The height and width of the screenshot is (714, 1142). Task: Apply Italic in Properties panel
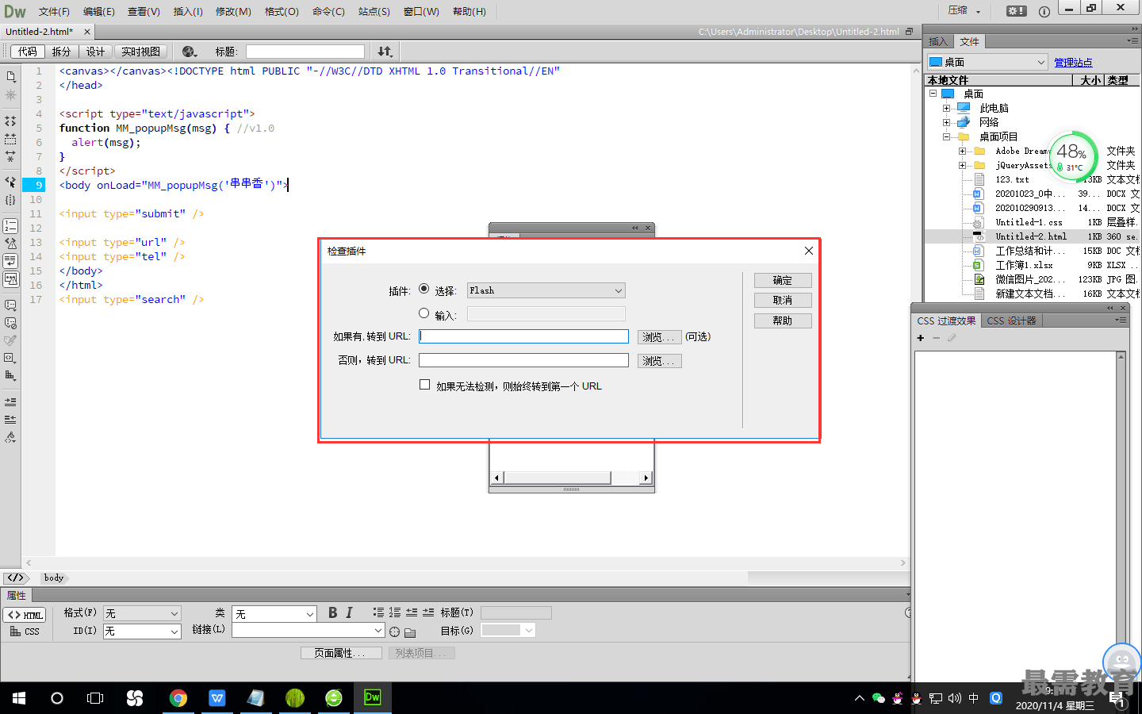point(349,612)
